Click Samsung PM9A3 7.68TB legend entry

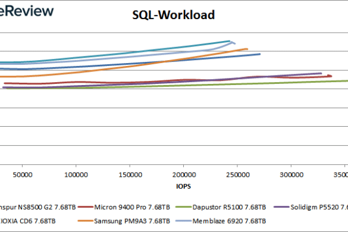point(124,221)
